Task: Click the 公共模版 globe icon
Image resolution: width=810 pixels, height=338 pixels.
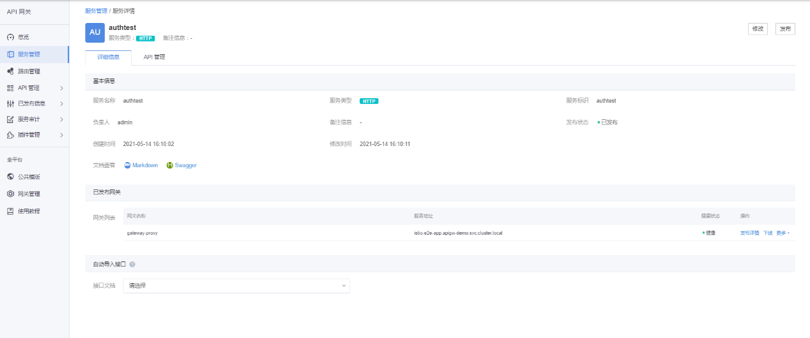Action: pos(10,177)
